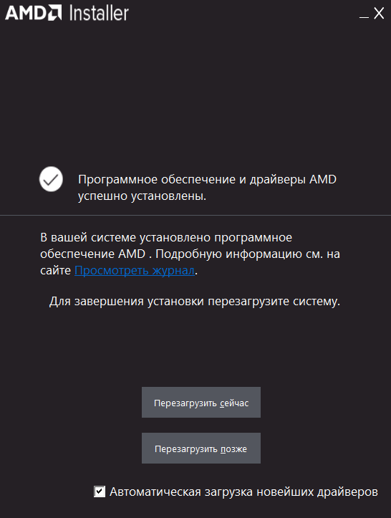
Task: Click 'Для завершения установки перезагрузите систему' text
Action: pos(195,302)
